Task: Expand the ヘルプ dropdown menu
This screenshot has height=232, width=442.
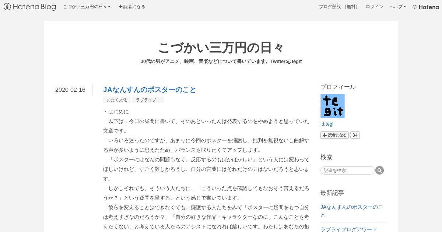Action: point(397,7)
